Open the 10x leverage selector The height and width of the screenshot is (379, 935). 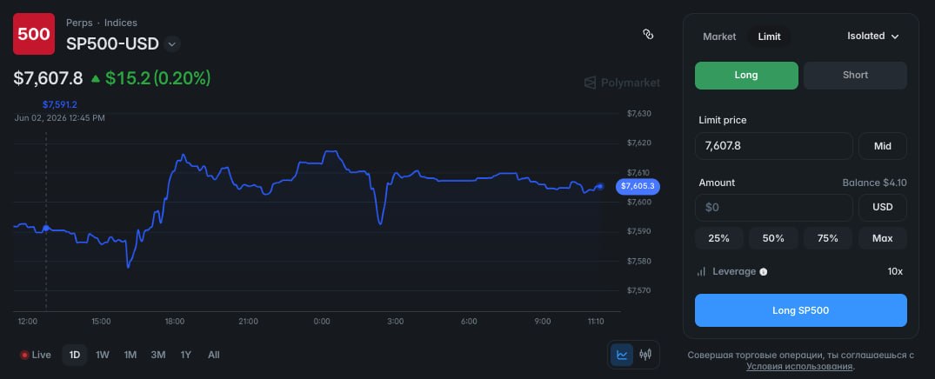click(895, 272)
